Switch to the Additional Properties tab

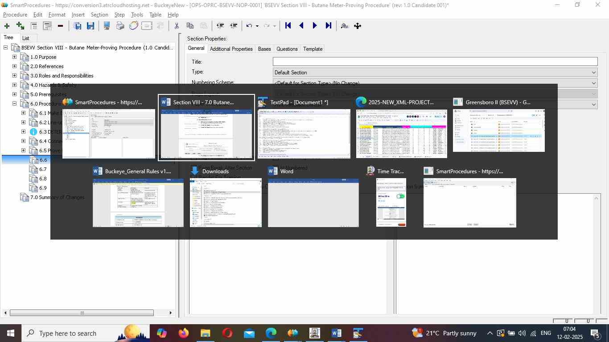[231, 49]
